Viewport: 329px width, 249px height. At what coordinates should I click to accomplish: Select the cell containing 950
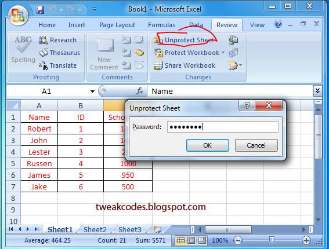coord(128,175)
